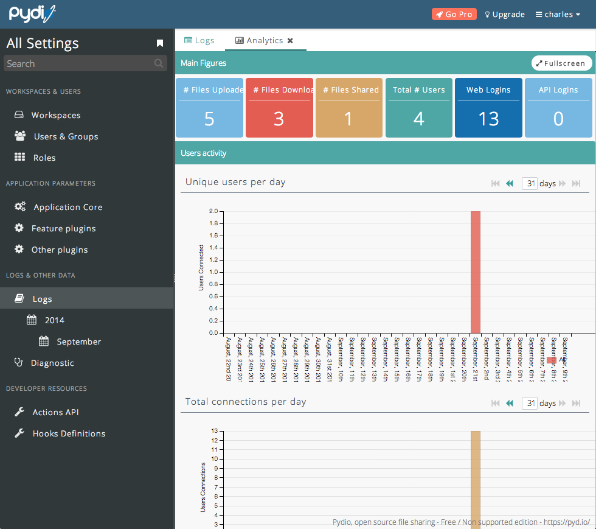The width and height of the screenshot is (596, 529).
Task: Click the Upgrade link in header
Action: point(504,14)
